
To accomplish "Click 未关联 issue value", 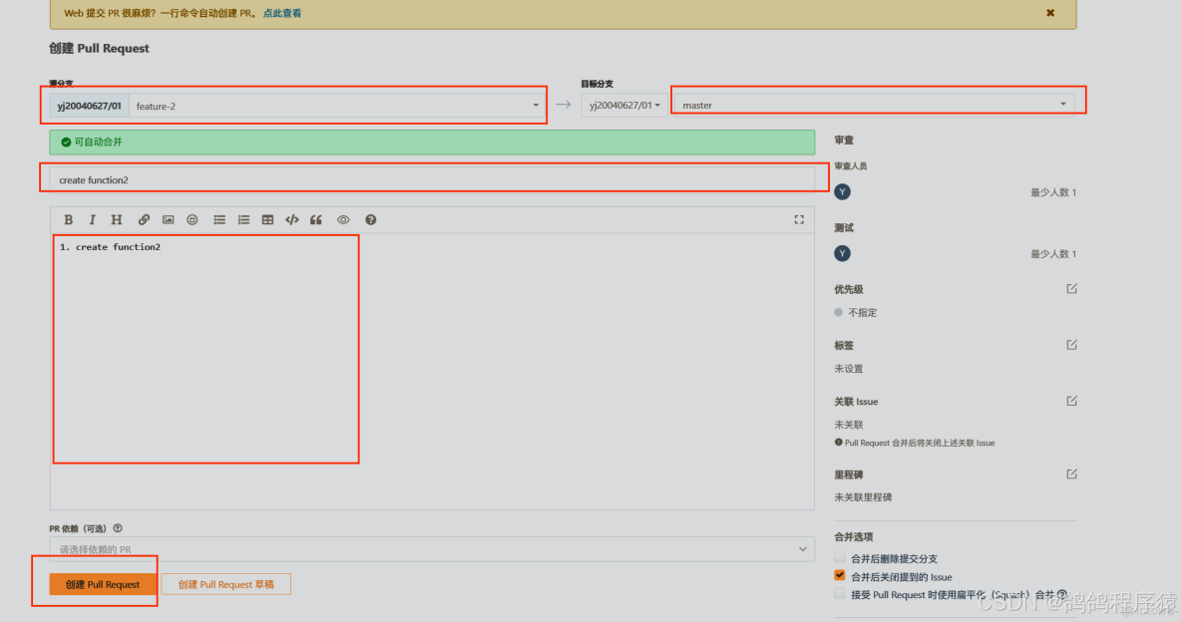I will 849,425.
